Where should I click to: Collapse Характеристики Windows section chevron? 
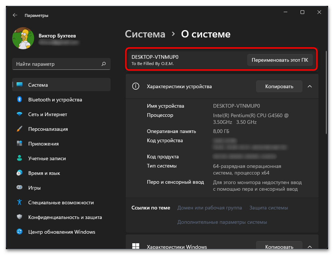[x=310, y=247]
